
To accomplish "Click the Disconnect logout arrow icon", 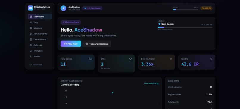I will (x=31, y=65).
